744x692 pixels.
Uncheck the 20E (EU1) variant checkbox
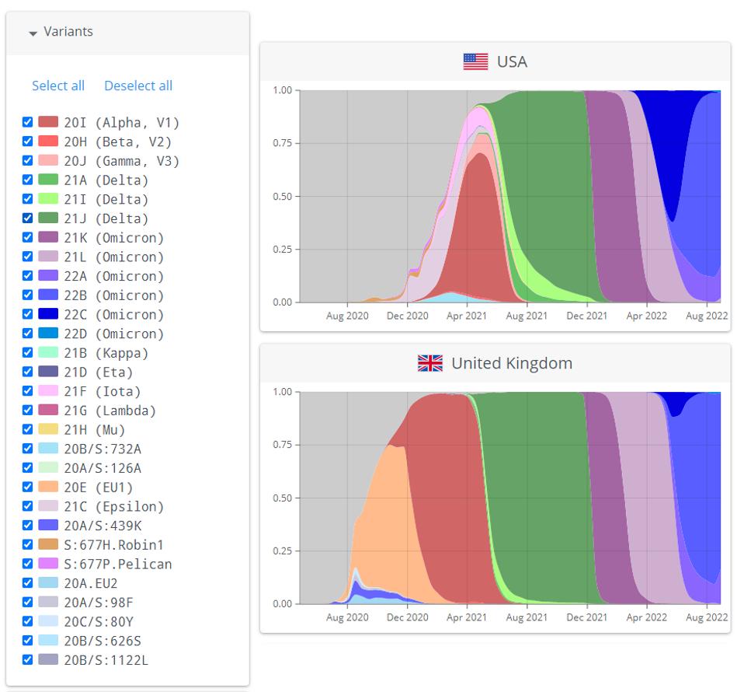28,488
